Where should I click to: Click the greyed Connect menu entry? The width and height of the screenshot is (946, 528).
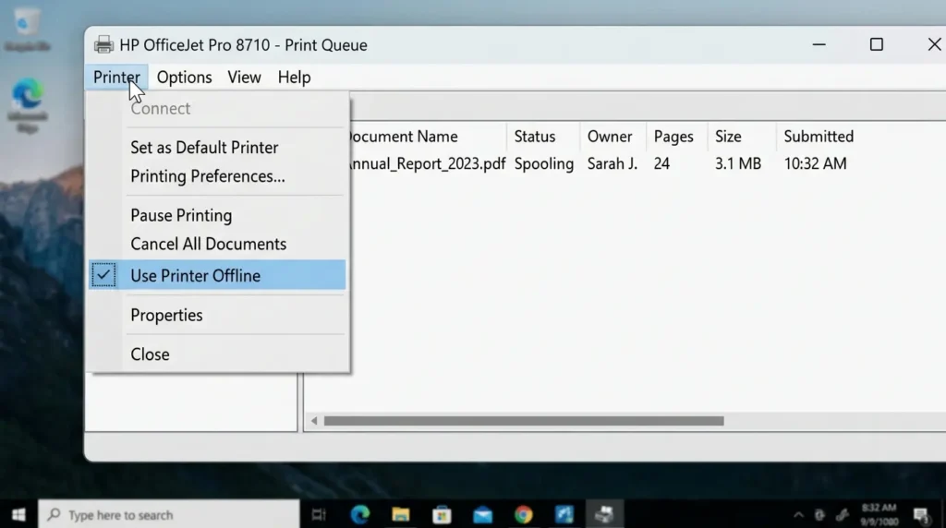tap(161, 109)
